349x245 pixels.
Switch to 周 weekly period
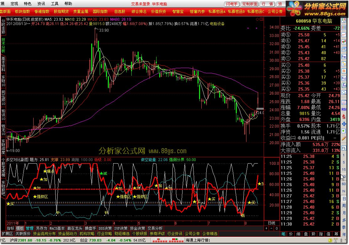(344, 206)
